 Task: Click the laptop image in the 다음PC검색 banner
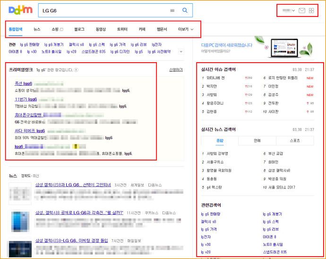point(284,48)
